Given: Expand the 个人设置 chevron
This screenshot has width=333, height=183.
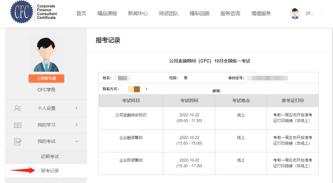Looking at the screenshot, I should pos(76,108).
